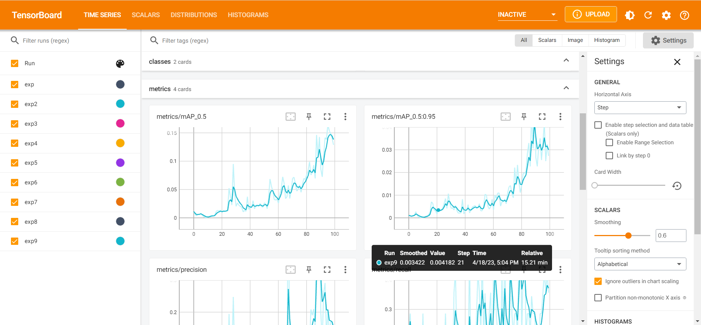Uncheck the exp9 run
The image size is (701, 325).
pos(15,241)
